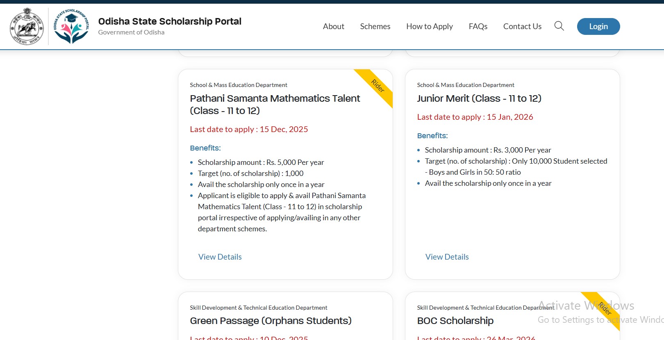The image size is (664, 340).
Task: Open the Contact Us page
Action: click(522, 26)
